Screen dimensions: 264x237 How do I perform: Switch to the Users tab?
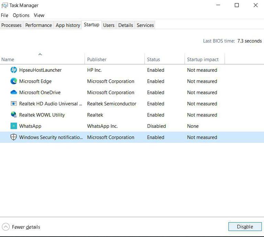tap(109, 25)
